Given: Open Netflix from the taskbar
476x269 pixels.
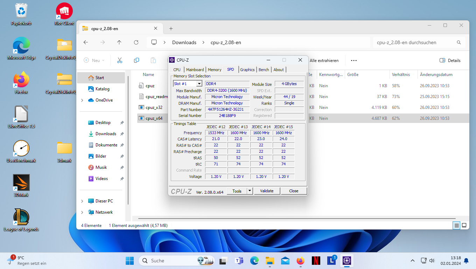Looking at the screenshot, I should (x=316, y=261).
